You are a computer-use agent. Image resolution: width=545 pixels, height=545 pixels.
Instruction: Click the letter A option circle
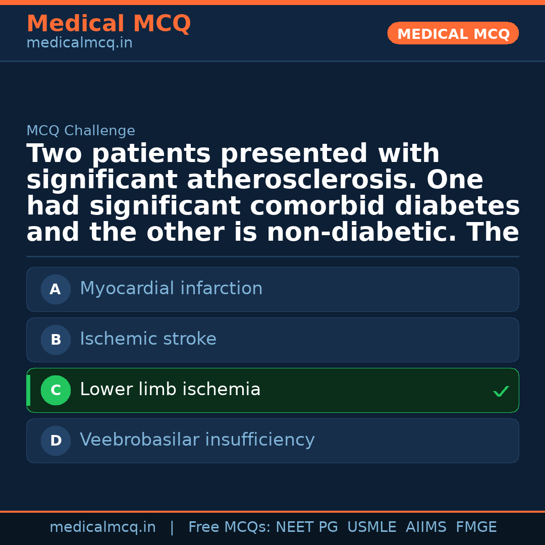pos(56,289)
